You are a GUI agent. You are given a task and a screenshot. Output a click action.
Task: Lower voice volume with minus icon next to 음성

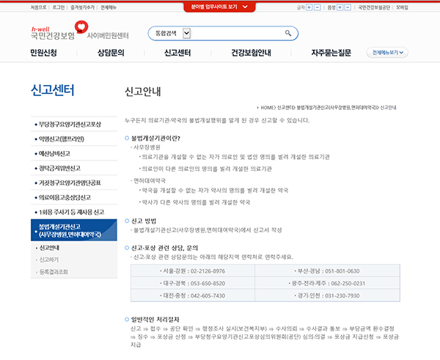click(348, 7)
